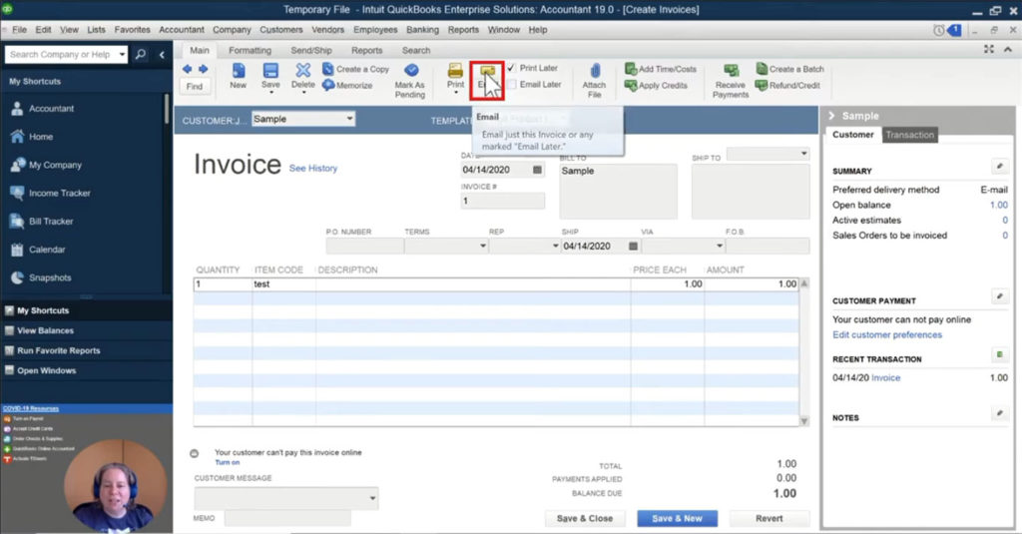Click the Mark As Pending icon
The image size is (1022, 534).
coord(409,71)
